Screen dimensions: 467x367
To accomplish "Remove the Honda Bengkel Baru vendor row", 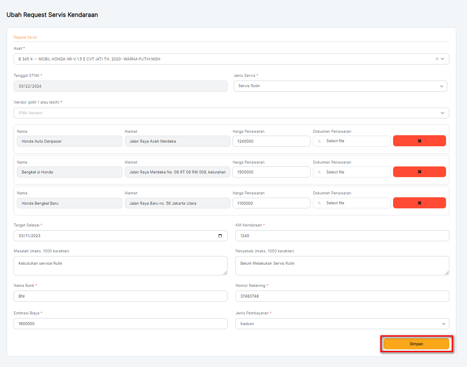I will [419, 203].
